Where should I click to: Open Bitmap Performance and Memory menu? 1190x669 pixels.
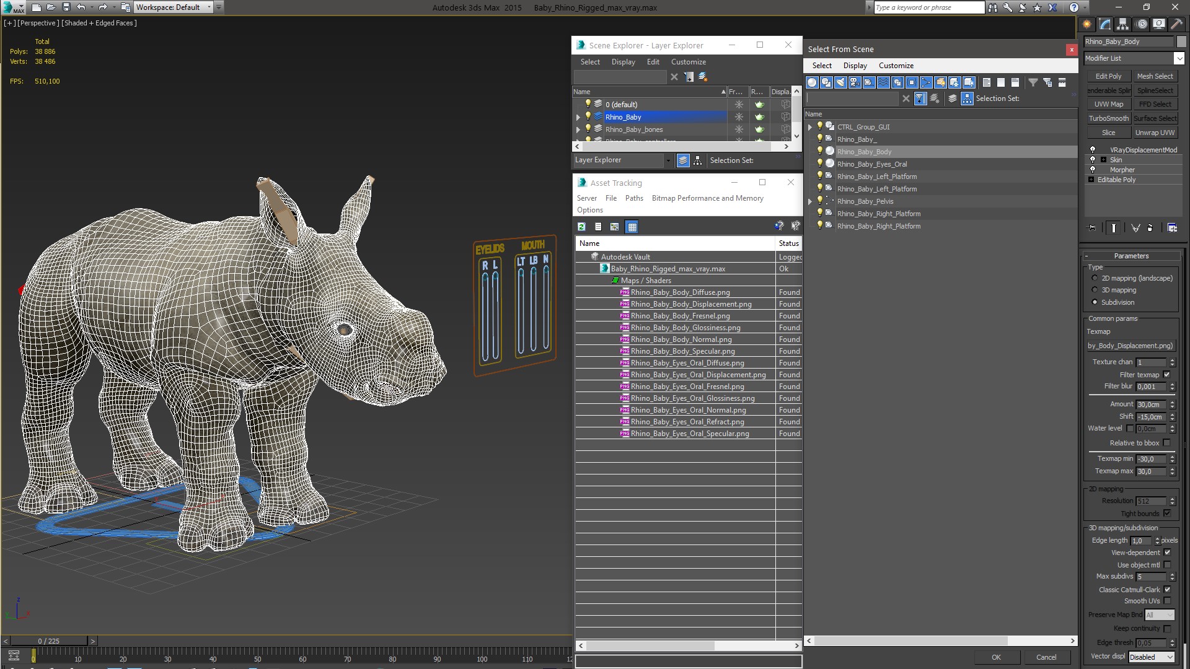(707, 198)
